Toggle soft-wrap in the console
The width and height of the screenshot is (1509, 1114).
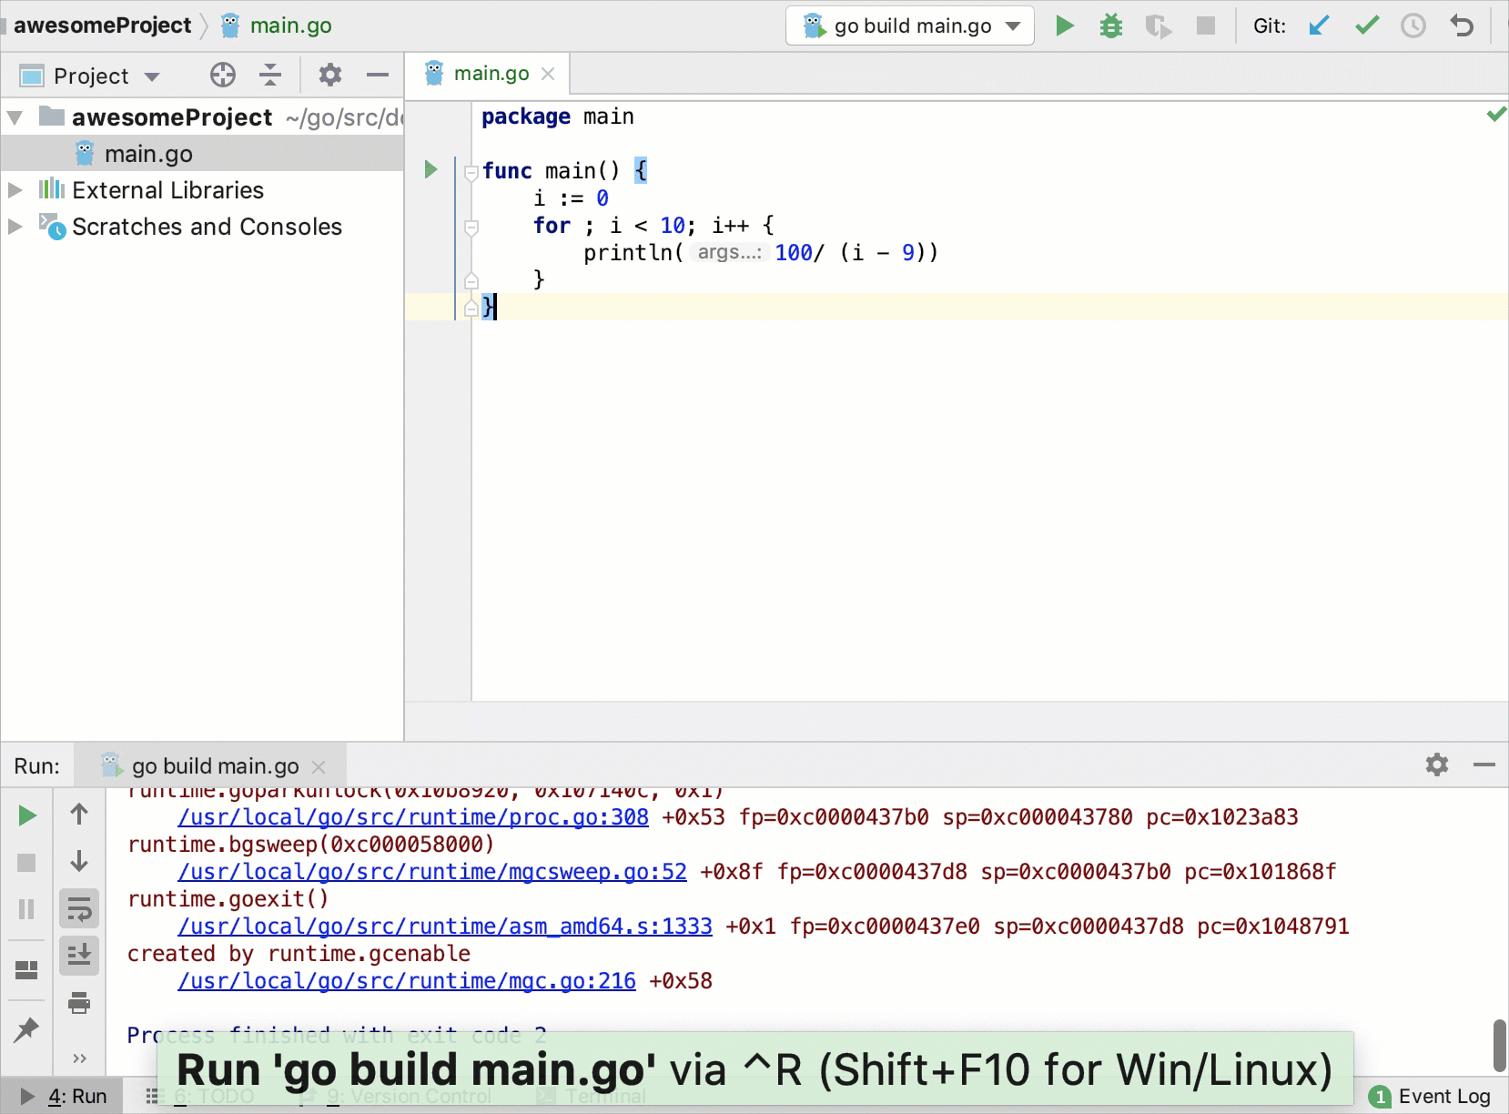tap(79, 908)
